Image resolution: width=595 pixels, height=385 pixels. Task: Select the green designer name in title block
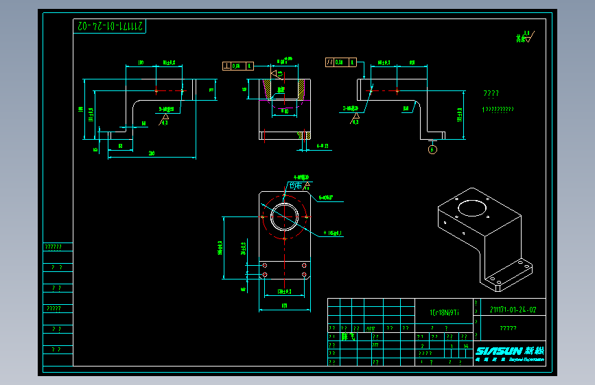pyautogui.click(x=348, y=336)
